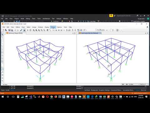
Task: Set the 3-d view with toolbar button
Action: (x=53, y=30)
